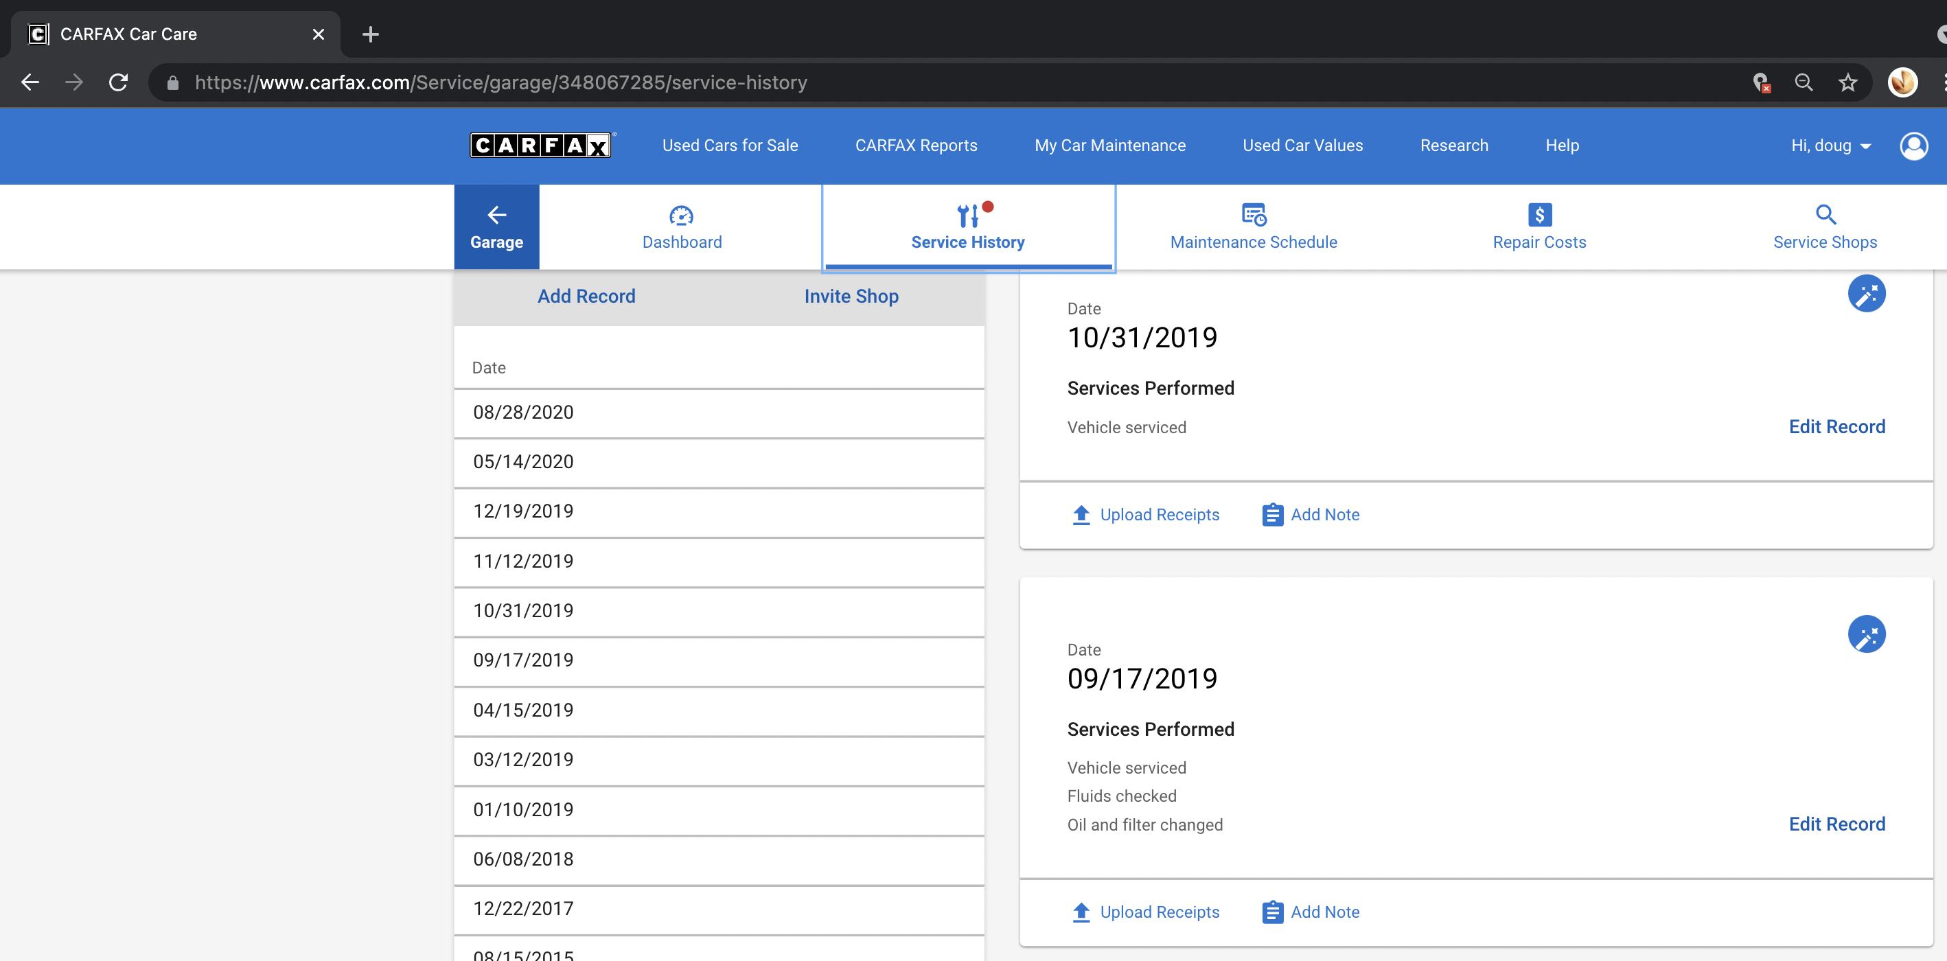1947x961 pixels.
Task: Open the blocked location indicator icon
Action: (x=1761, y=82)
